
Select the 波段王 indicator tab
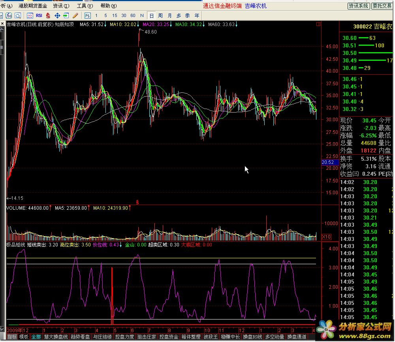click(211, 337)
